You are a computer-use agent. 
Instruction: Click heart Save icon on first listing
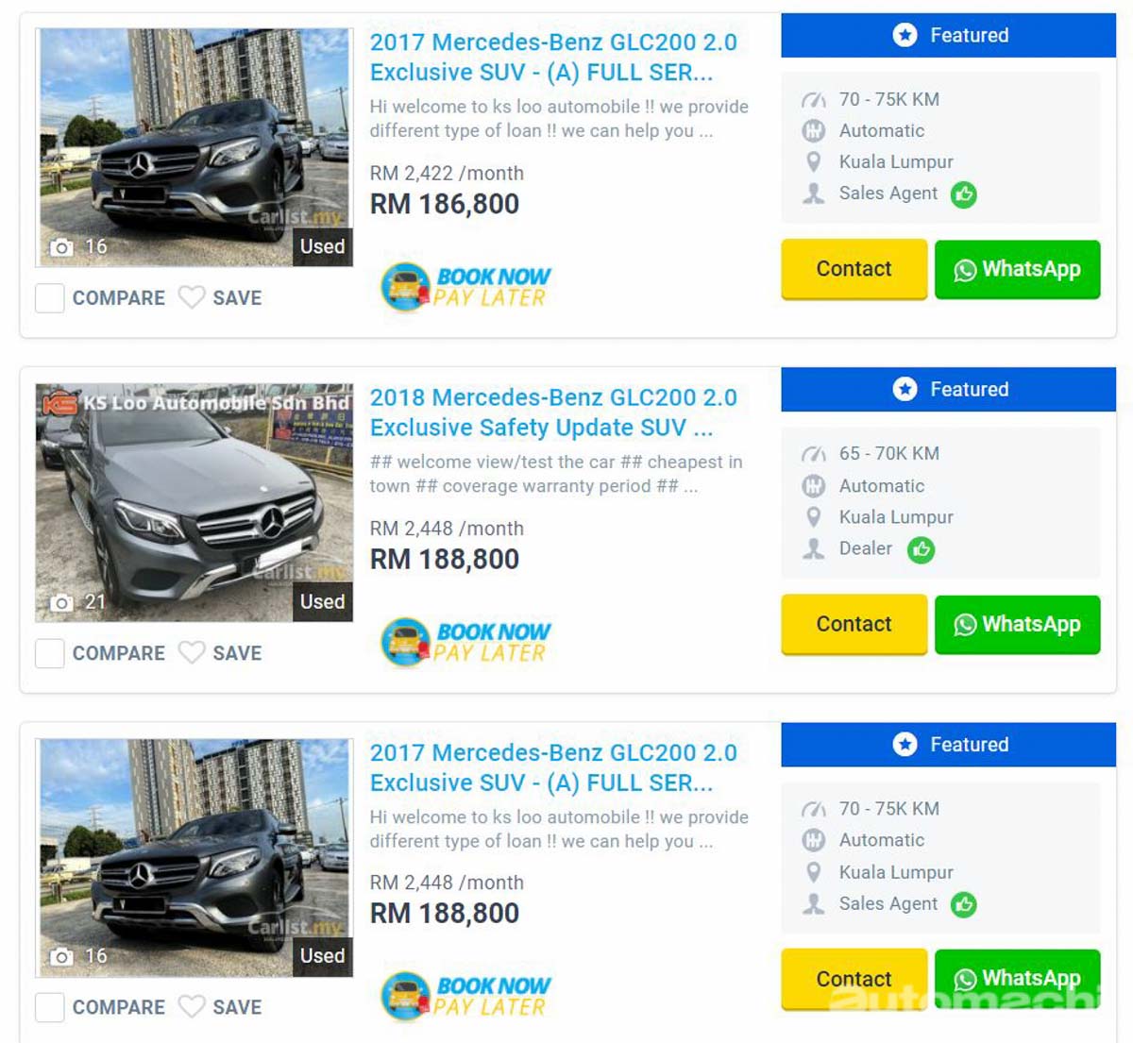192,297
